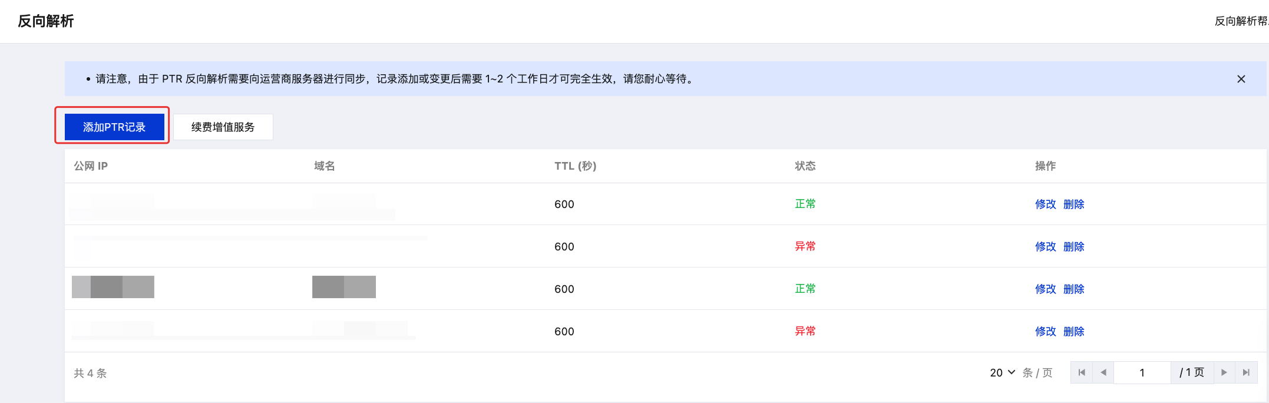Screen dimensions: 1269x403
Task: Click 修改 in the fourth record row
Action: click(1045, 332)
